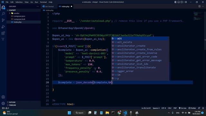Image resolution: width=206 pixels, height=116 pixels.
Task: Click Customize Layout icon
Action: tap(186, 2)
